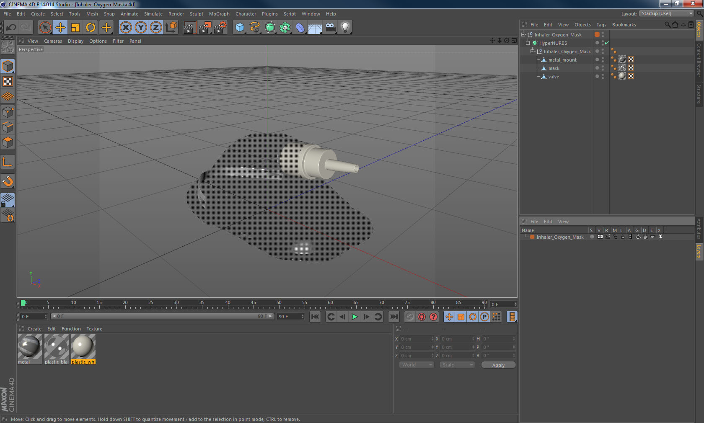Viewport: 704px width, 423px height.
Task: Add a Light object
Action: click(345, 28)
